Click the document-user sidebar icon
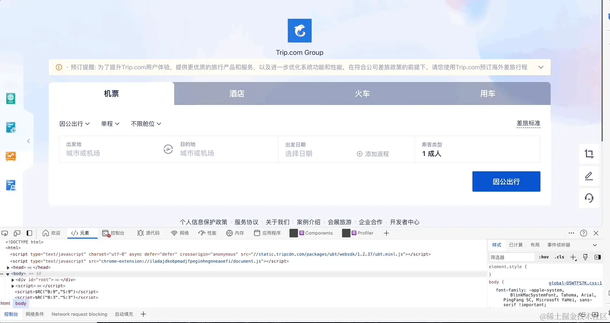 (11, 185)
